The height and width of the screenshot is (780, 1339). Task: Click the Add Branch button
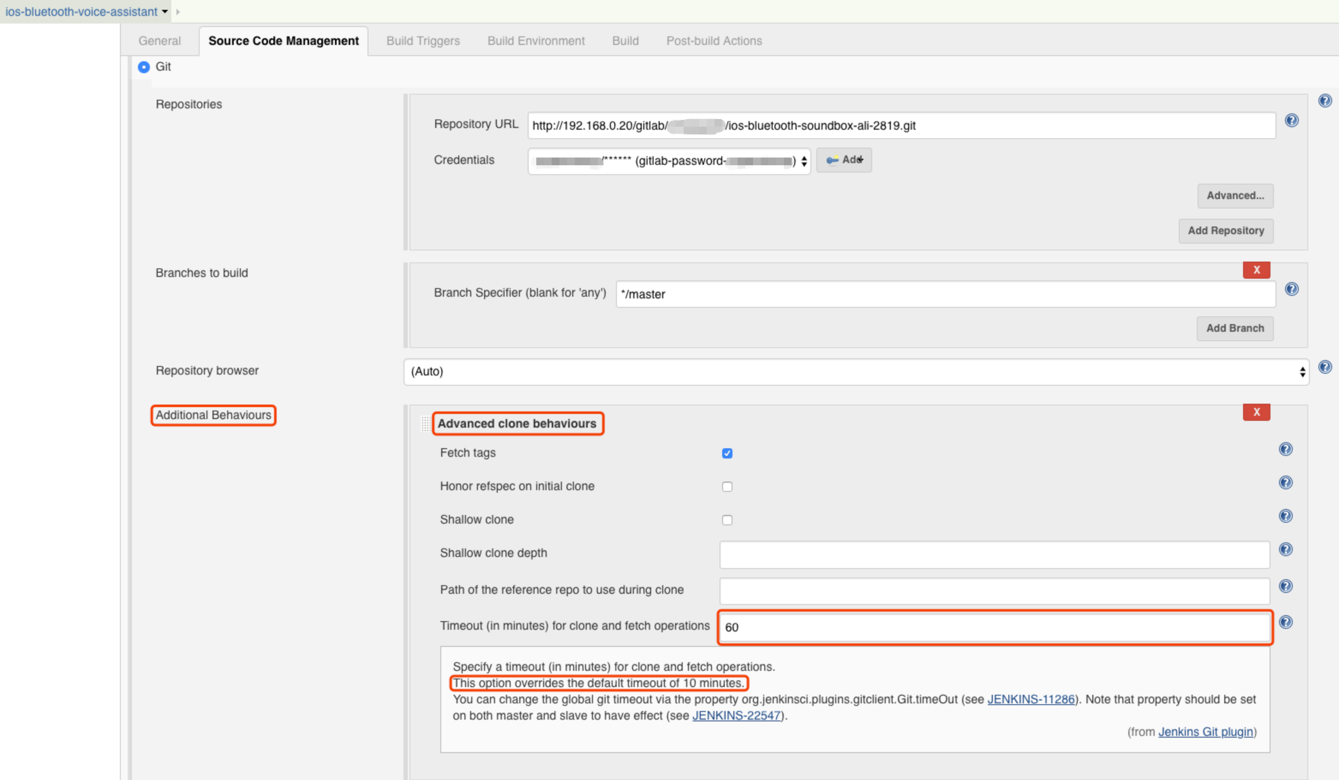(x=1235, y=329)
